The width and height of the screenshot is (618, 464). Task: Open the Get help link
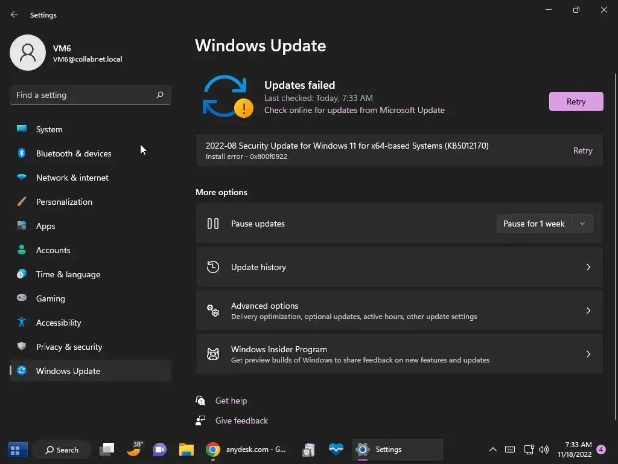click(x=231, y=401)
